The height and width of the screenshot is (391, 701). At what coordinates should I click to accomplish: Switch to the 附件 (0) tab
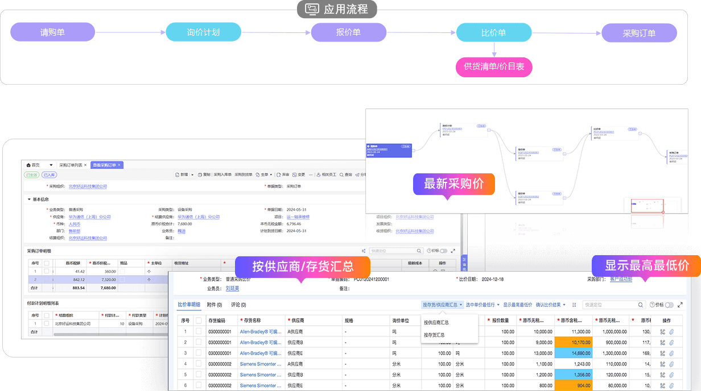point(215,305)
